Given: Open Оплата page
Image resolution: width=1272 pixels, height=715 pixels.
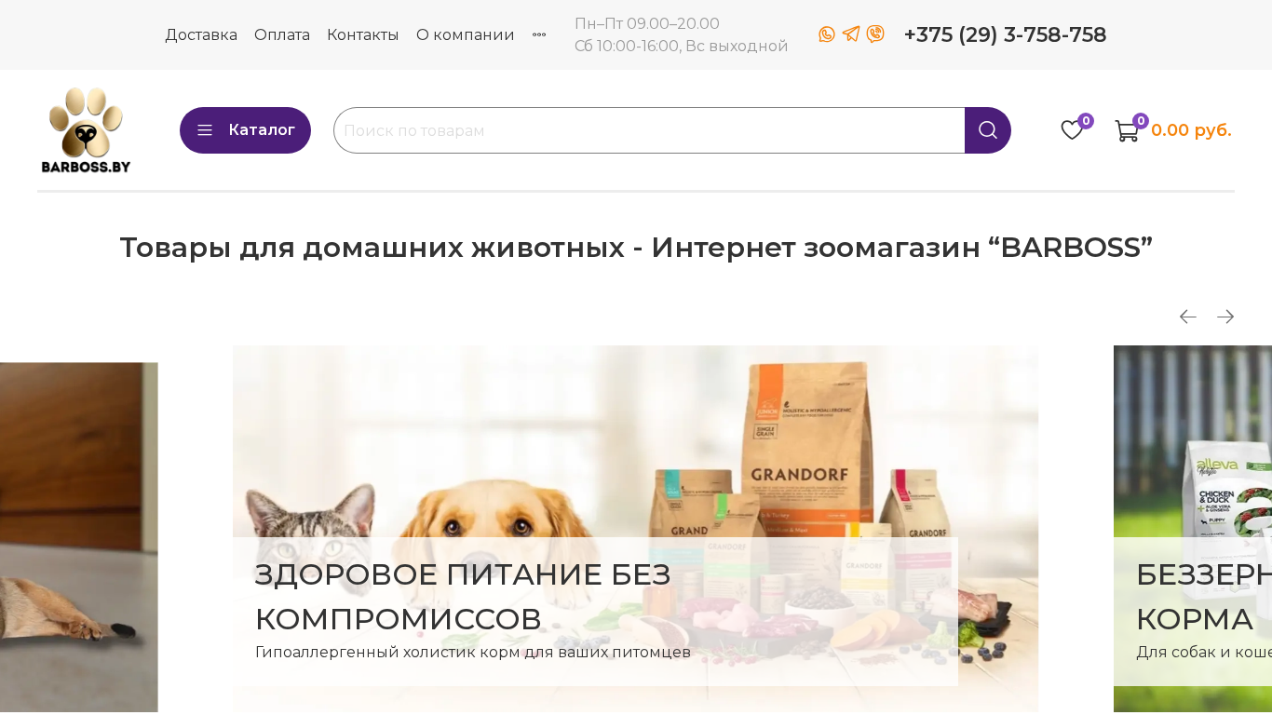Looking at the screenshot, I should pos(282,34).
